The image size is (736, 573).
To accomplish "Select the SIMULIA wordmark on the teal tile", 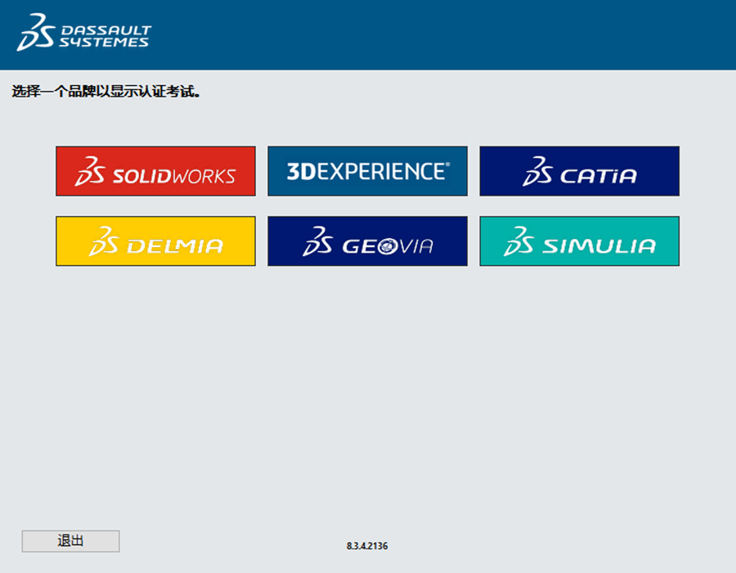I will (599, 246).
